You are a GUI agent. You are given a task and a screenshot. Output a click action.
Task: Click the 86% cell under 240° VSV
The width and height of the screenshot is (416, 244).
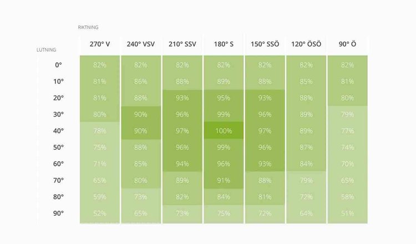(141, 82)
